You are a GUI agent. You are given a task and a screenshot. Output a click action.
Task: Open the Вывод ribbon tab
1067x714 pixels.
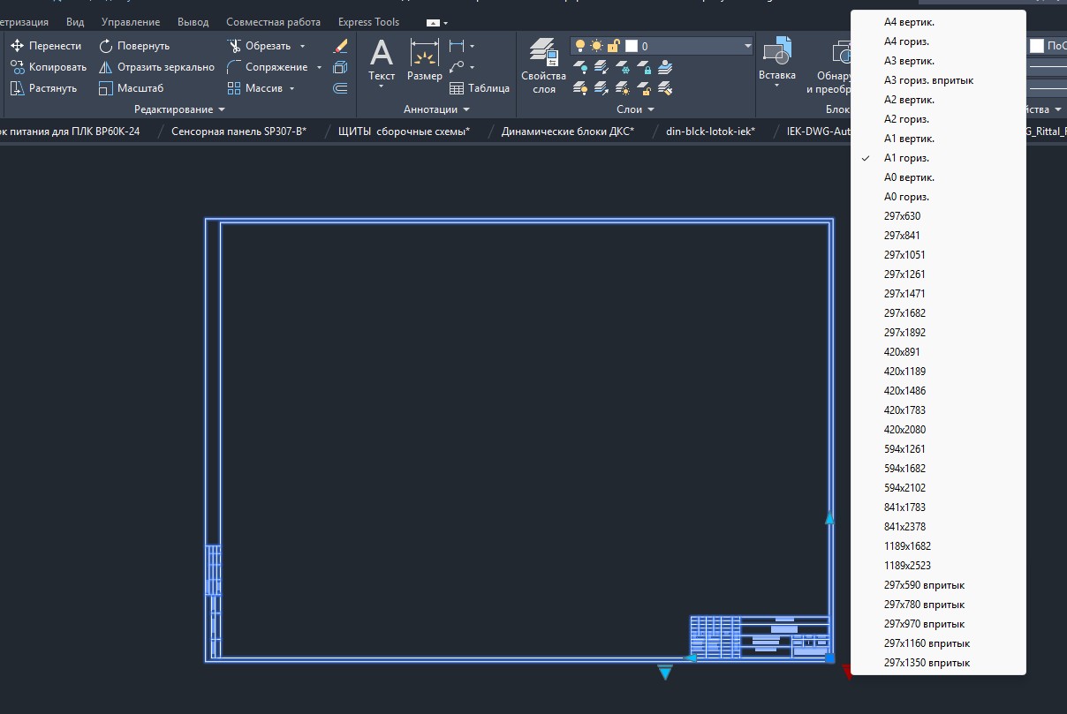pos(193,22)
